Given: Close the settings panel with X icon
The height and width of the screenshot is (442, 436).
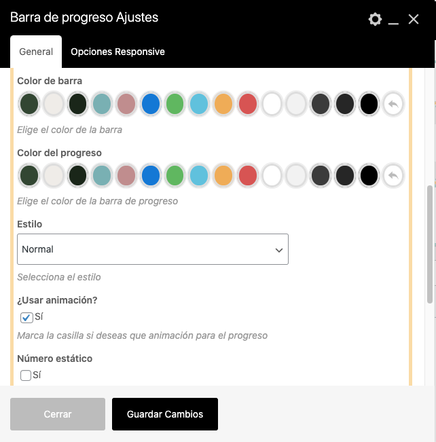Looking at the screenshot, I should [x=414, y=19].
